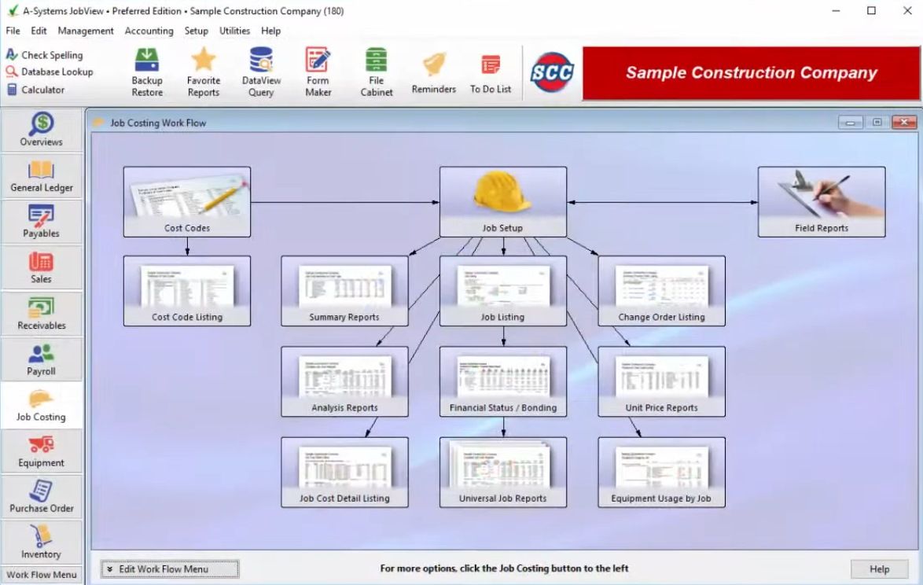Image resolution: width=923 pixels, height=585 pixels.
Task: Open the Setup menu
Action: [x=196, y=31]
